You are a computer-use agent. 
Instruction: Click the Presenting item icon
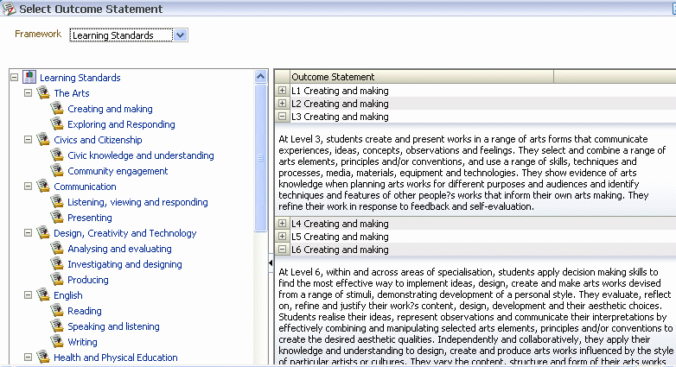click(x=57, y=217)
